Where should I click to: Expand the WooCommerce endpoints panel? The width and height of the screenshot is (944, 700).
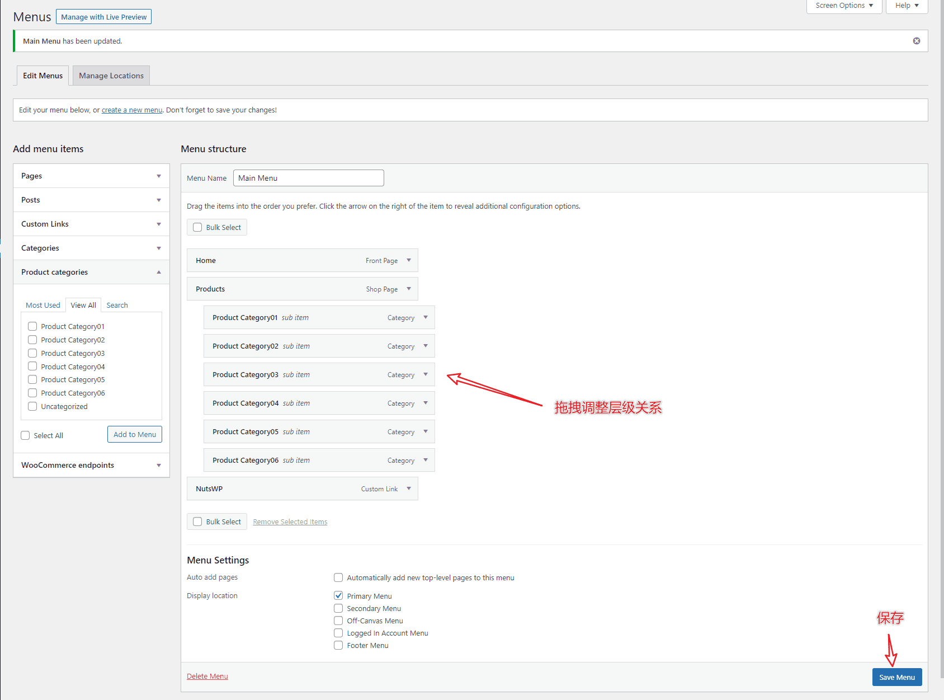pos(157,465)
